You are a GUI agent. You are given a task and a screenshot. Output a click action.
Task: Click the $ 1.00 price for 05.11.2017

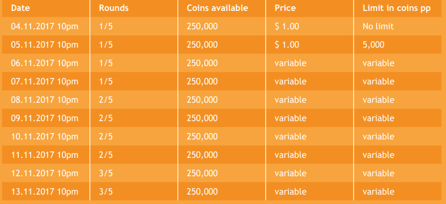tap(287, 45)
